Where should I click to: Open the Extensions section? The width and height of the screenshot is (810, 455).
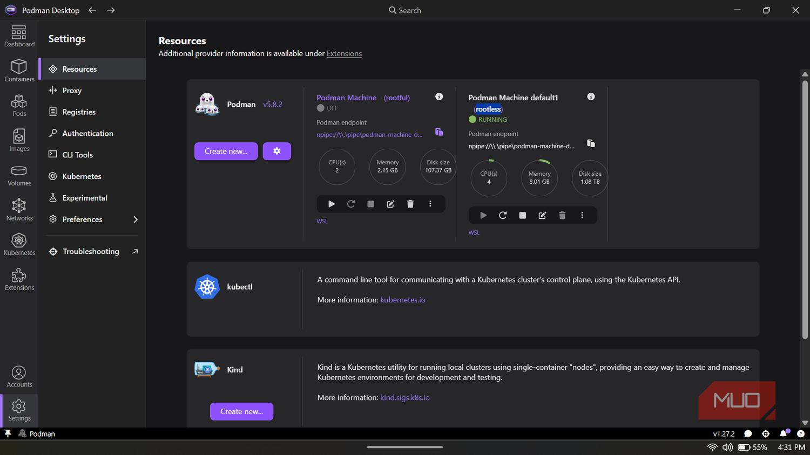coord(19,279)
